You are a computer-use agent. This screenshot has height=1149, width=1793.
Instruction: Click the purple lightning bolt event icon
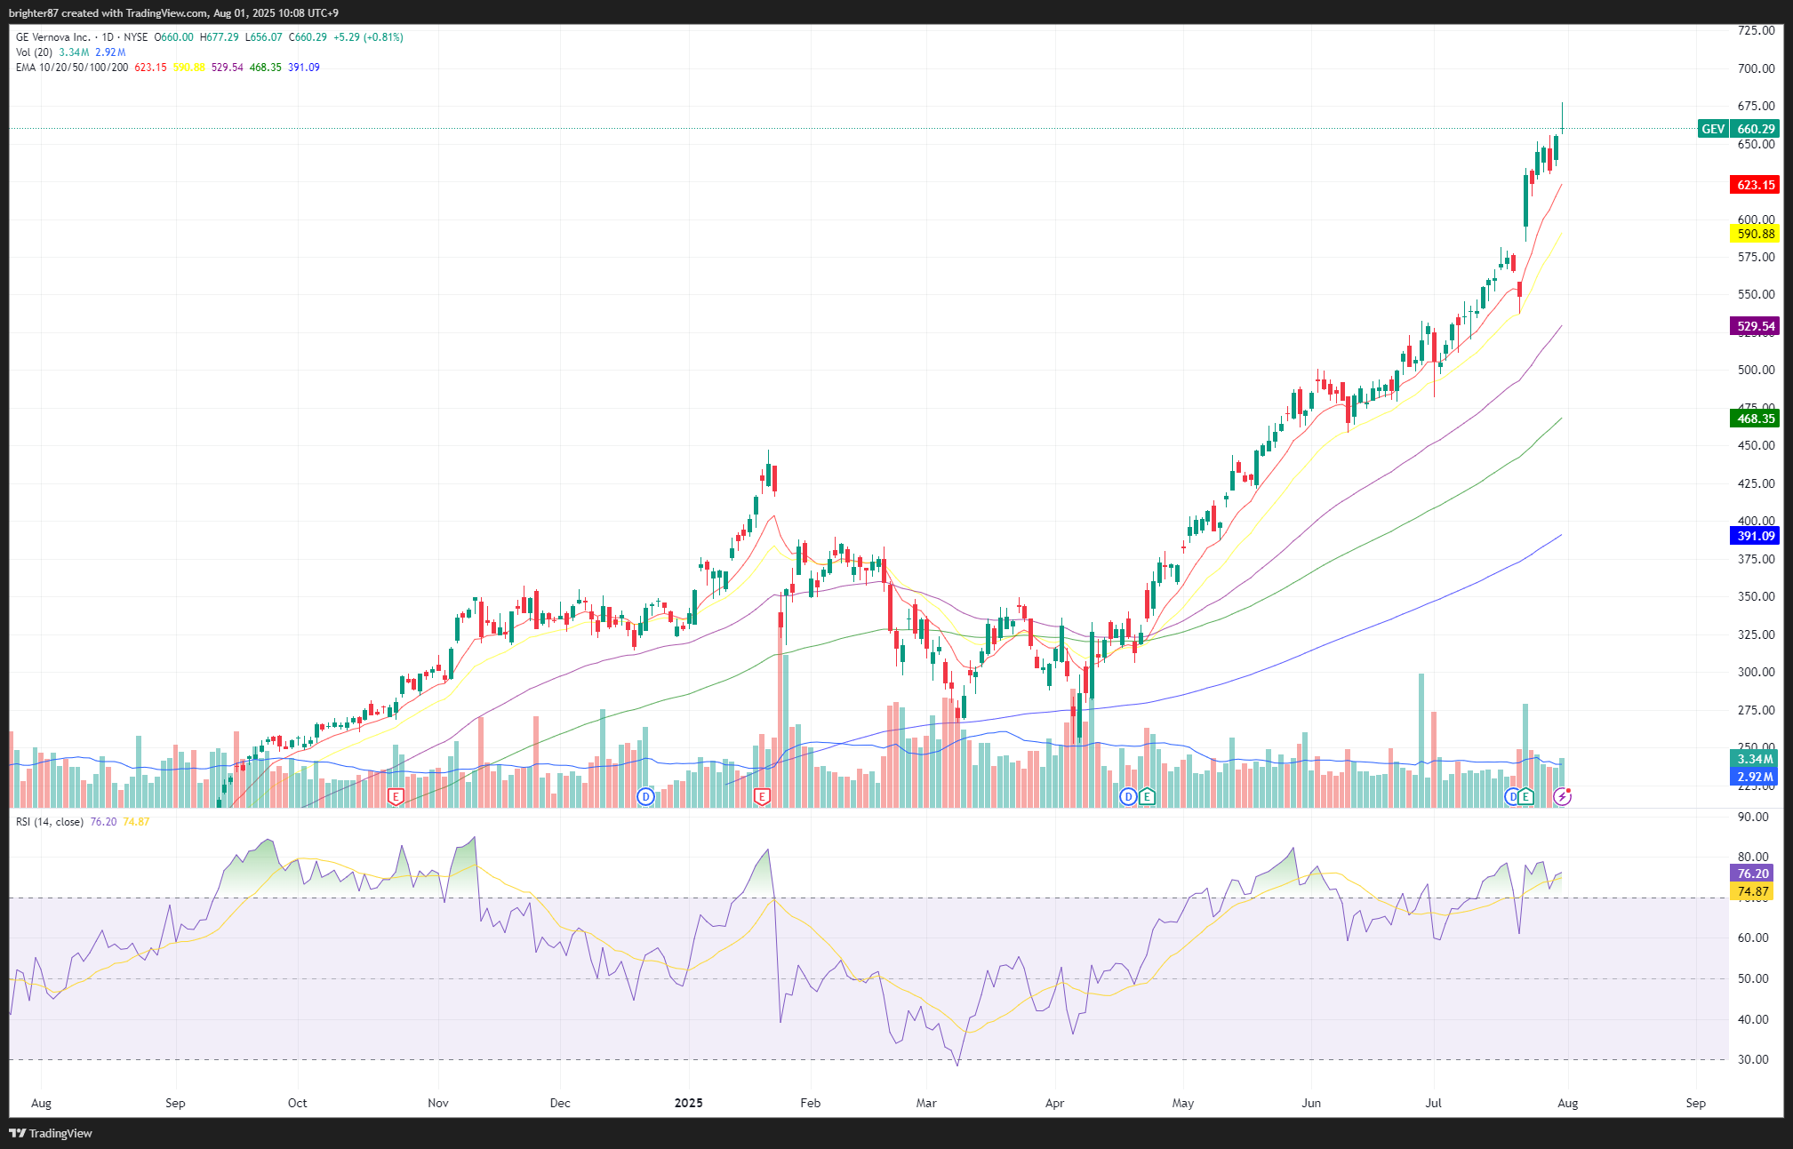tap(1562, 797)
